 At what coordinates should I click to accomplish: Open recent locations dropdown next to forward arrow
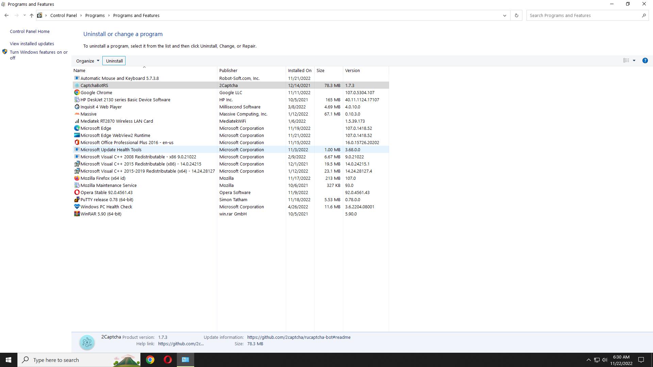tap(24, 15)
